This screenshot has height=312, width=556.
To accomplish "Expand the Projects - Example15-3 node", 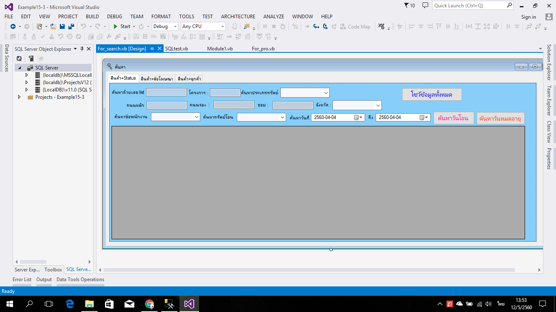I will coord(19,97).
